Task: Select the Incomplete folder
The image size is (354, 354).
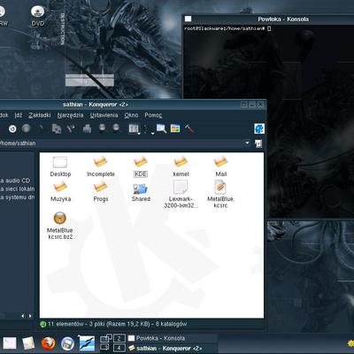Action: [101, 167]
